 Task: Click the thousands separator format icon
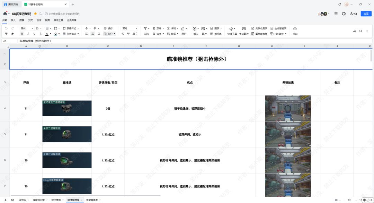tap(128, 34)
